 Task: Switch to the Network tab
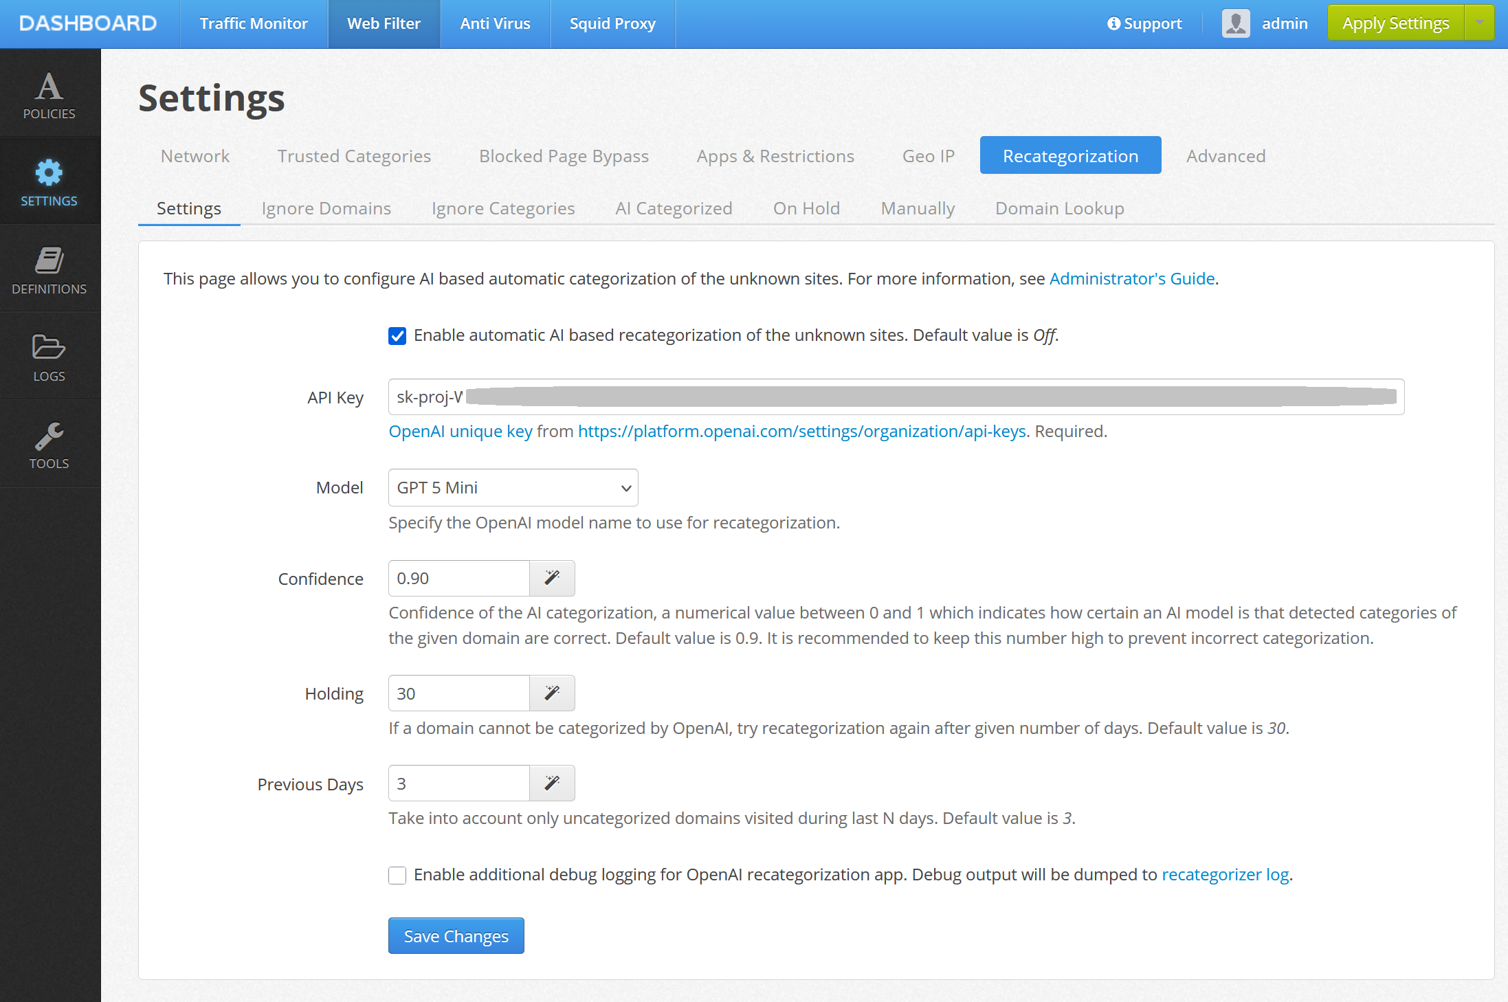tap(195, 156)
